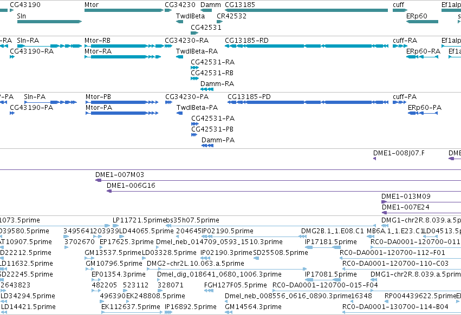Screen dimensions: 461x315
Task: Select the Sln-RA transcript glyph
Action: click(x=49, y=46)
